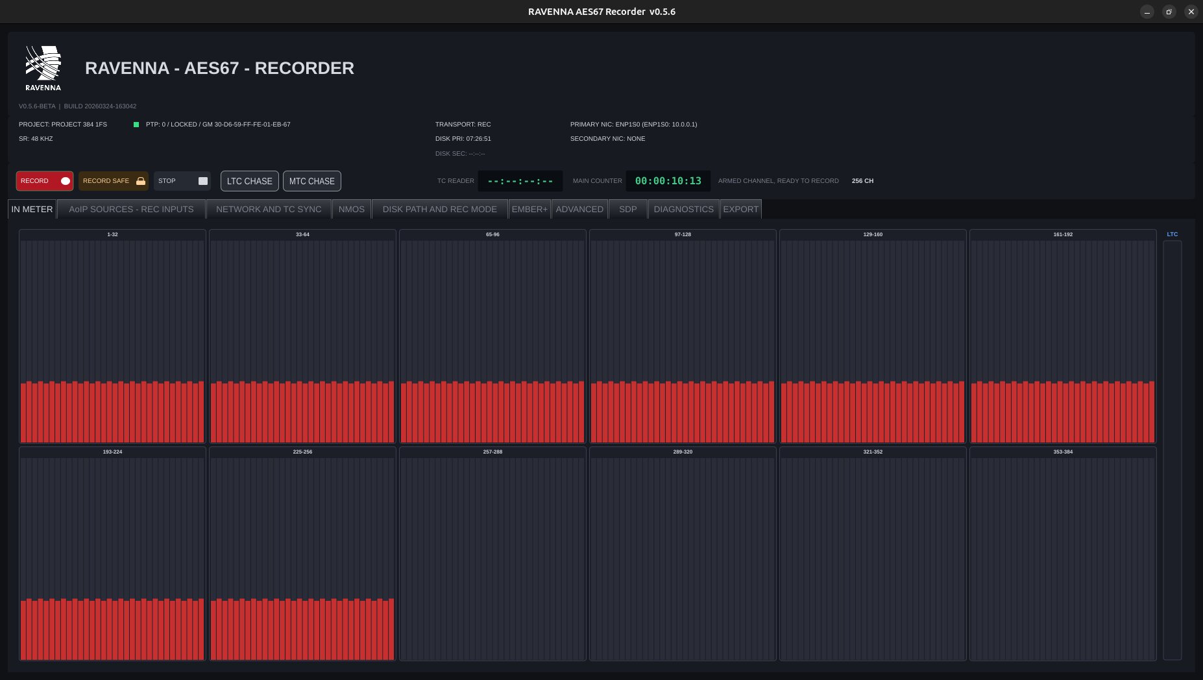Click the RAVENNA logo
Screen dimensions: 1203x680
tap(43, 67)
